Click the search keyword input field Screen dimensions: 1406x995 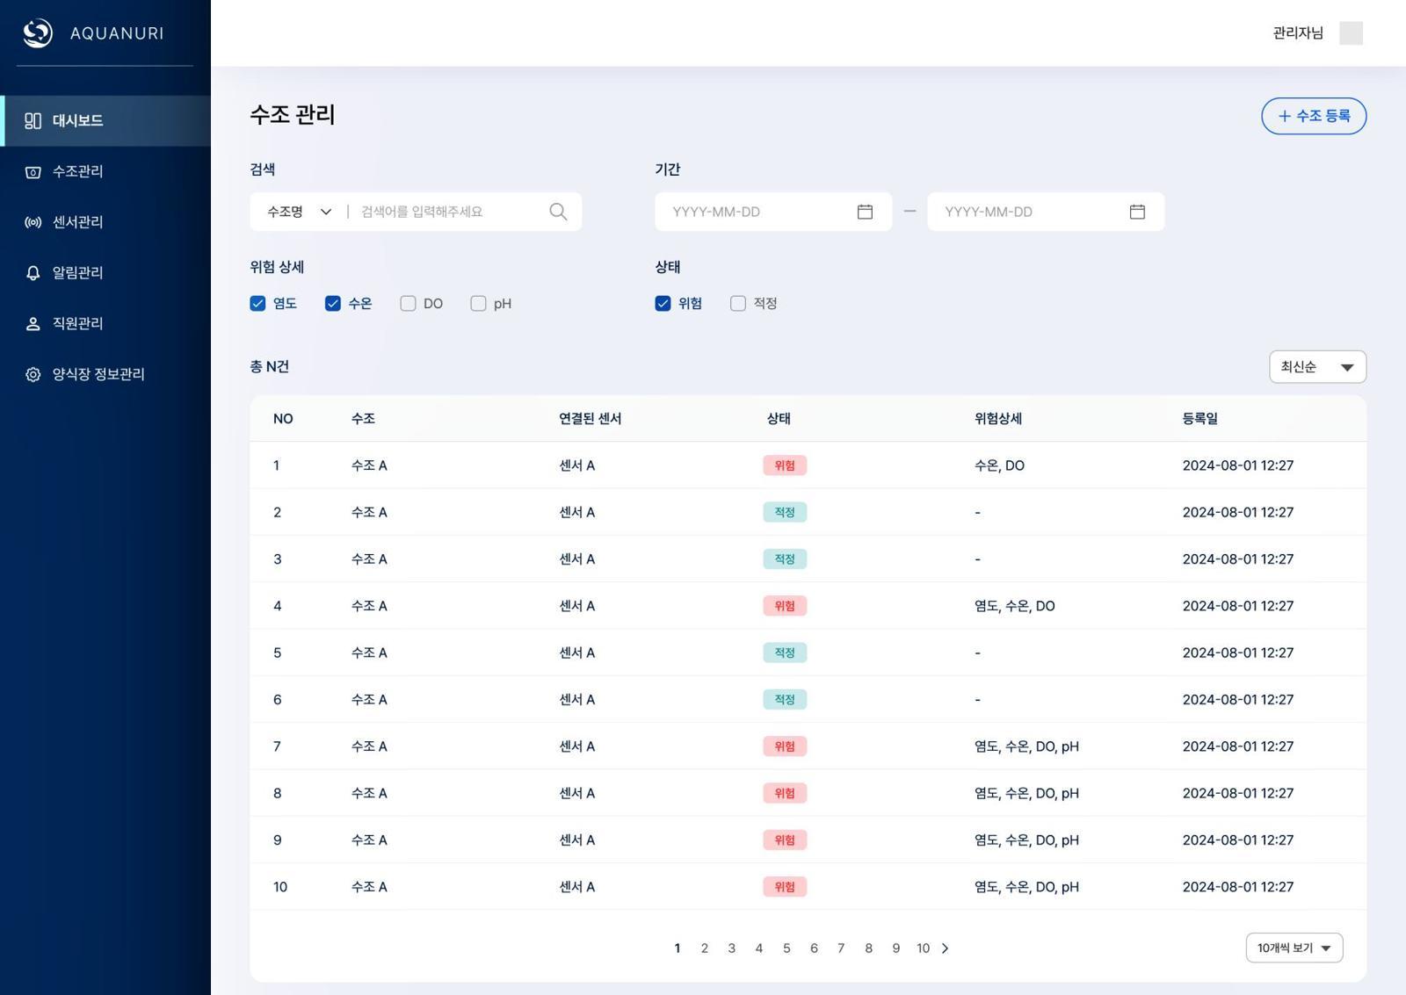pos(448,212)
